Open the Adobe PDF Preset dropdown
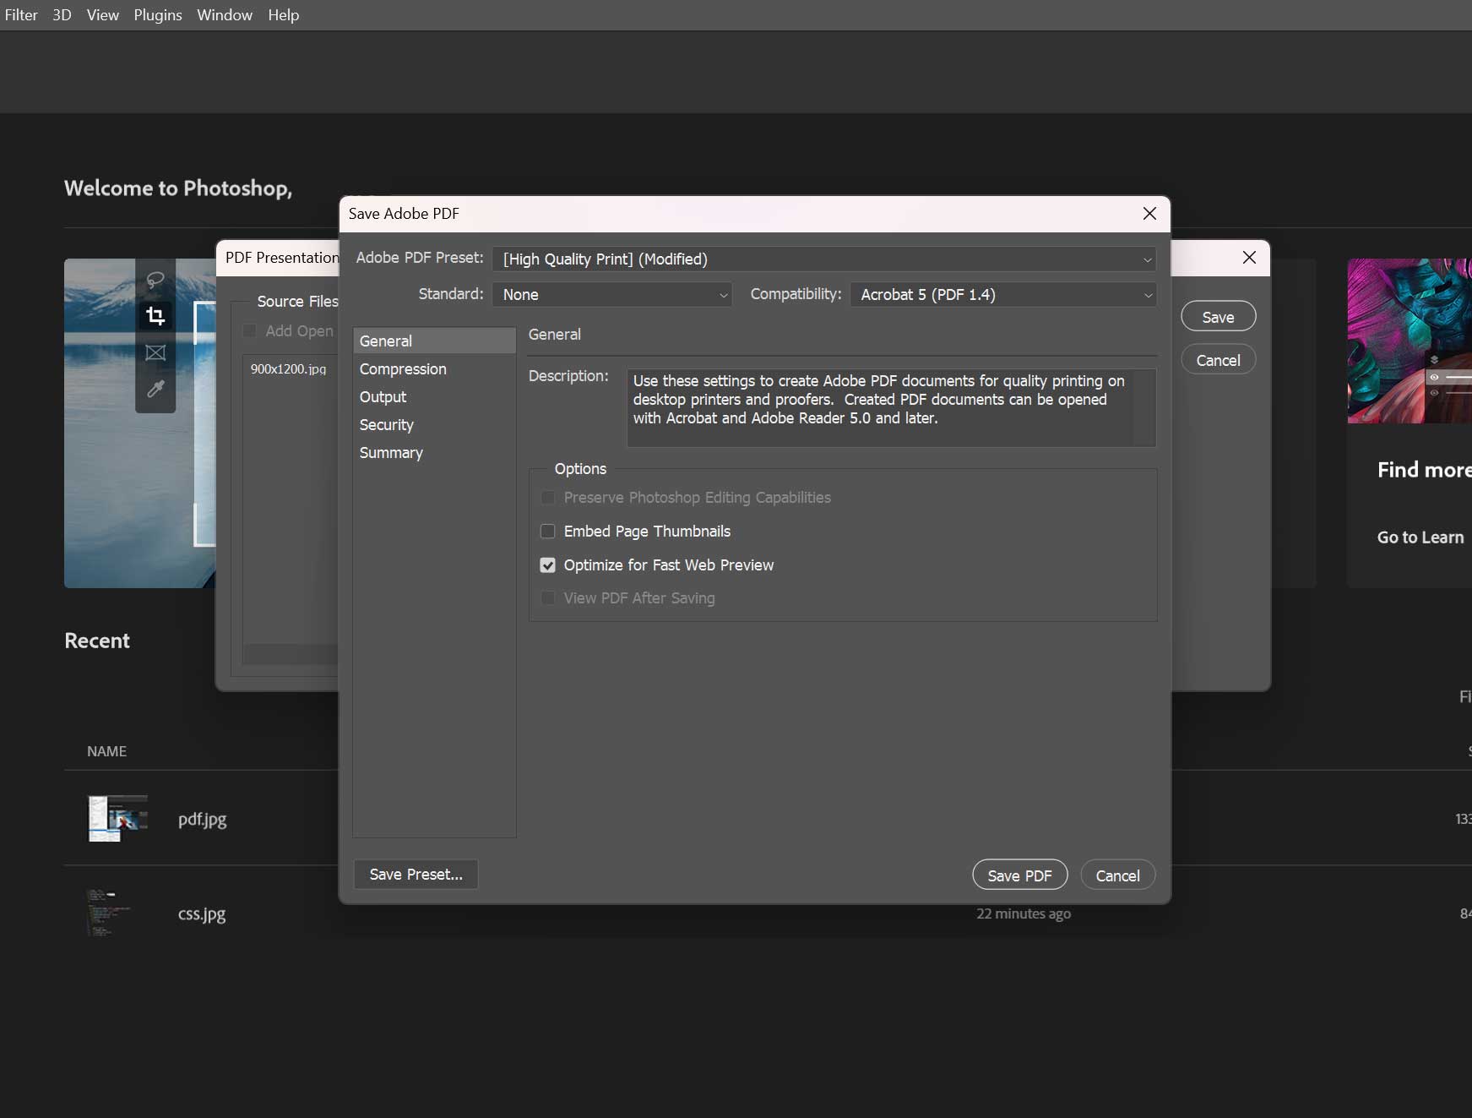The image size is (1472, 1118). coord(824,259)
